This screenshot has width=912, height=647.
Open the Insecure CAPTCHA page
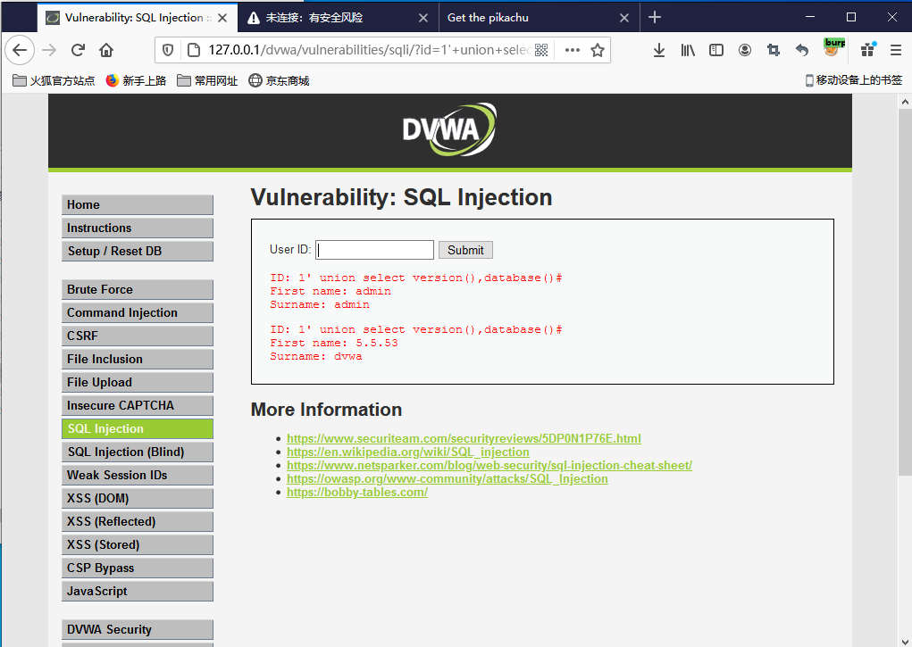[138, 406]
